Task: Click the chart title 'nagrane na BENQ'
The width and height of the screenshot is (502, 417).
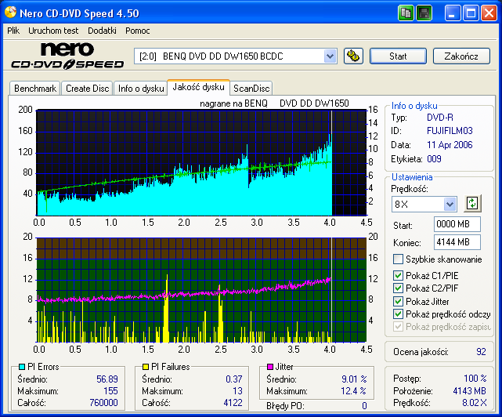Action: coord(233,103)
